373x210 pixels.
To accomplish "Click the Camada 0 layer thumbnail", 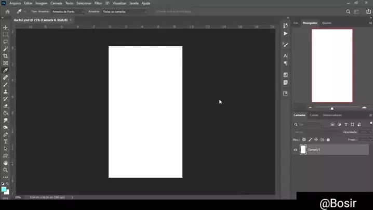I will pyautogui.click(x=303, y=150).
